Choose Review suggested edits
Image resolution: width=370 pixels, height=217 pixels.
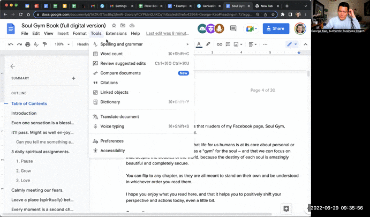point(141,63)
